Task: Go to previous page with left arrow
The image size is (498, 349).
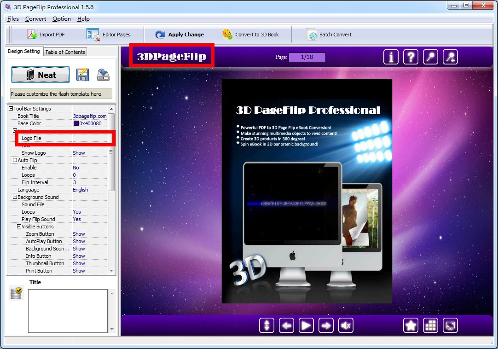Action: pyautogui.click(x=286, y=326)
